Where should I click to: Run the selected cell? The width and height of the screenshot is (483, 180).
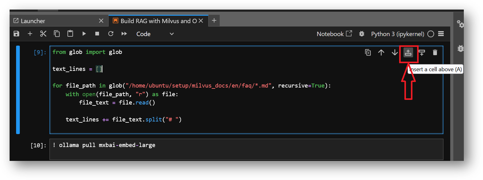[x=84, y=34]
